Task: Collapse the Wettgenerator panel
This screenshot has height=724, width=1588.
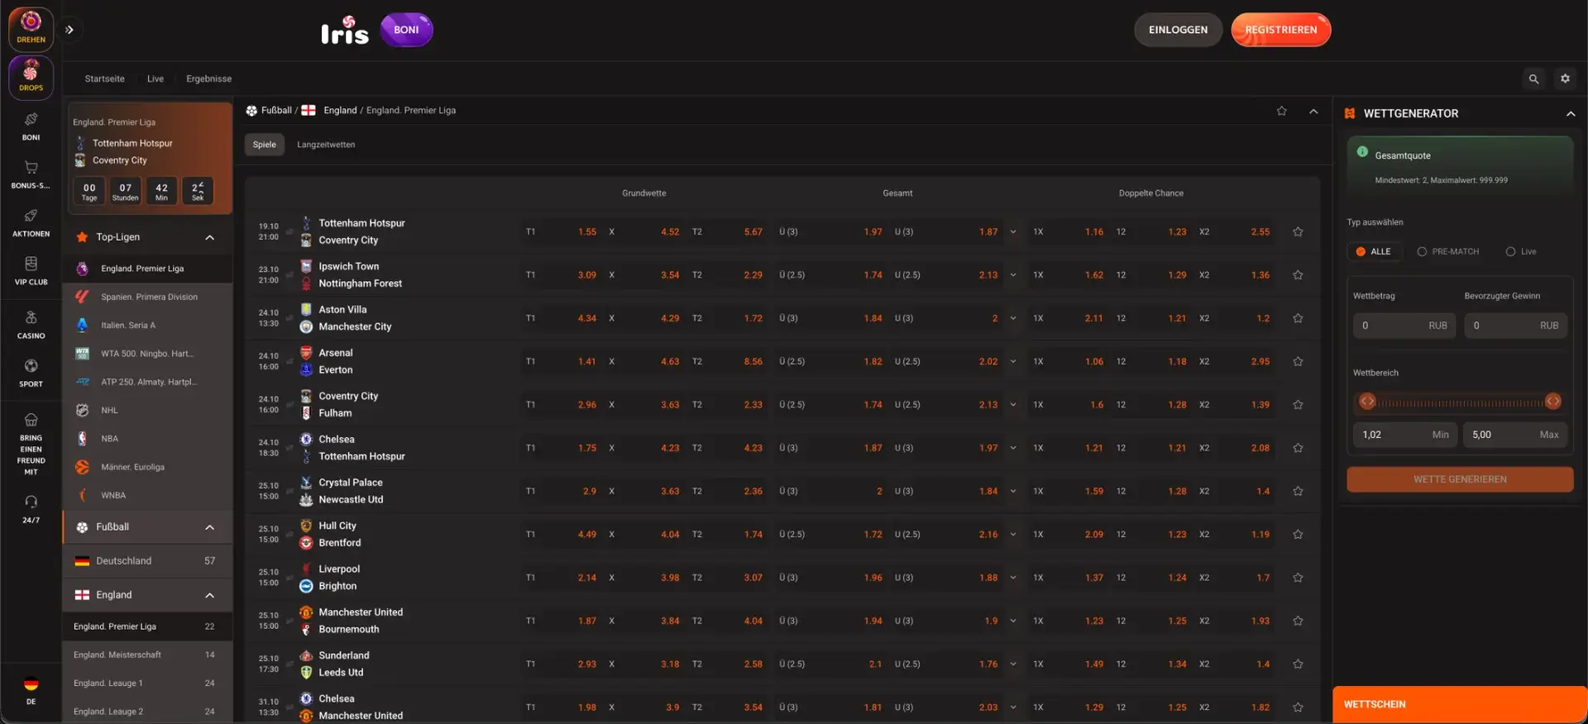Action: pyautogui.click(x=1571, y=114)
